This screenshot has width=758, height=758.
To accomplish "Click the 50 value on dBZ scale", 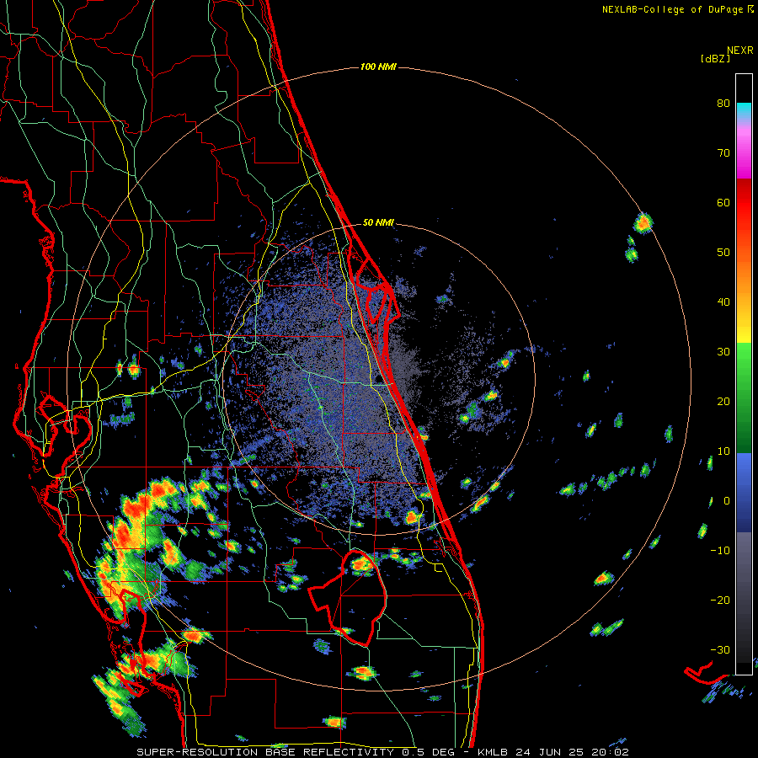I will click(x=723, y=253).
